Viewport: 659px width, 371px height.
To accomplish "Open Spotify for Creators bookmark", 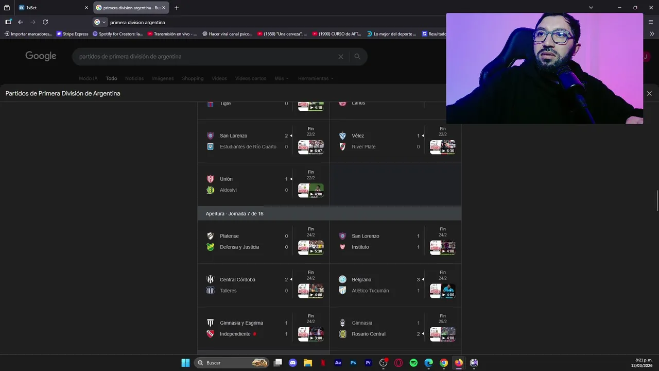I will click(118, 34).
